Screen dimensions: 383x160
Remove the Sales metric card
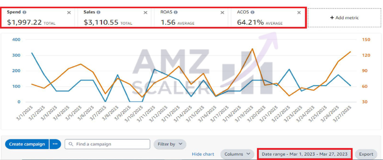[x=145, y=13]
